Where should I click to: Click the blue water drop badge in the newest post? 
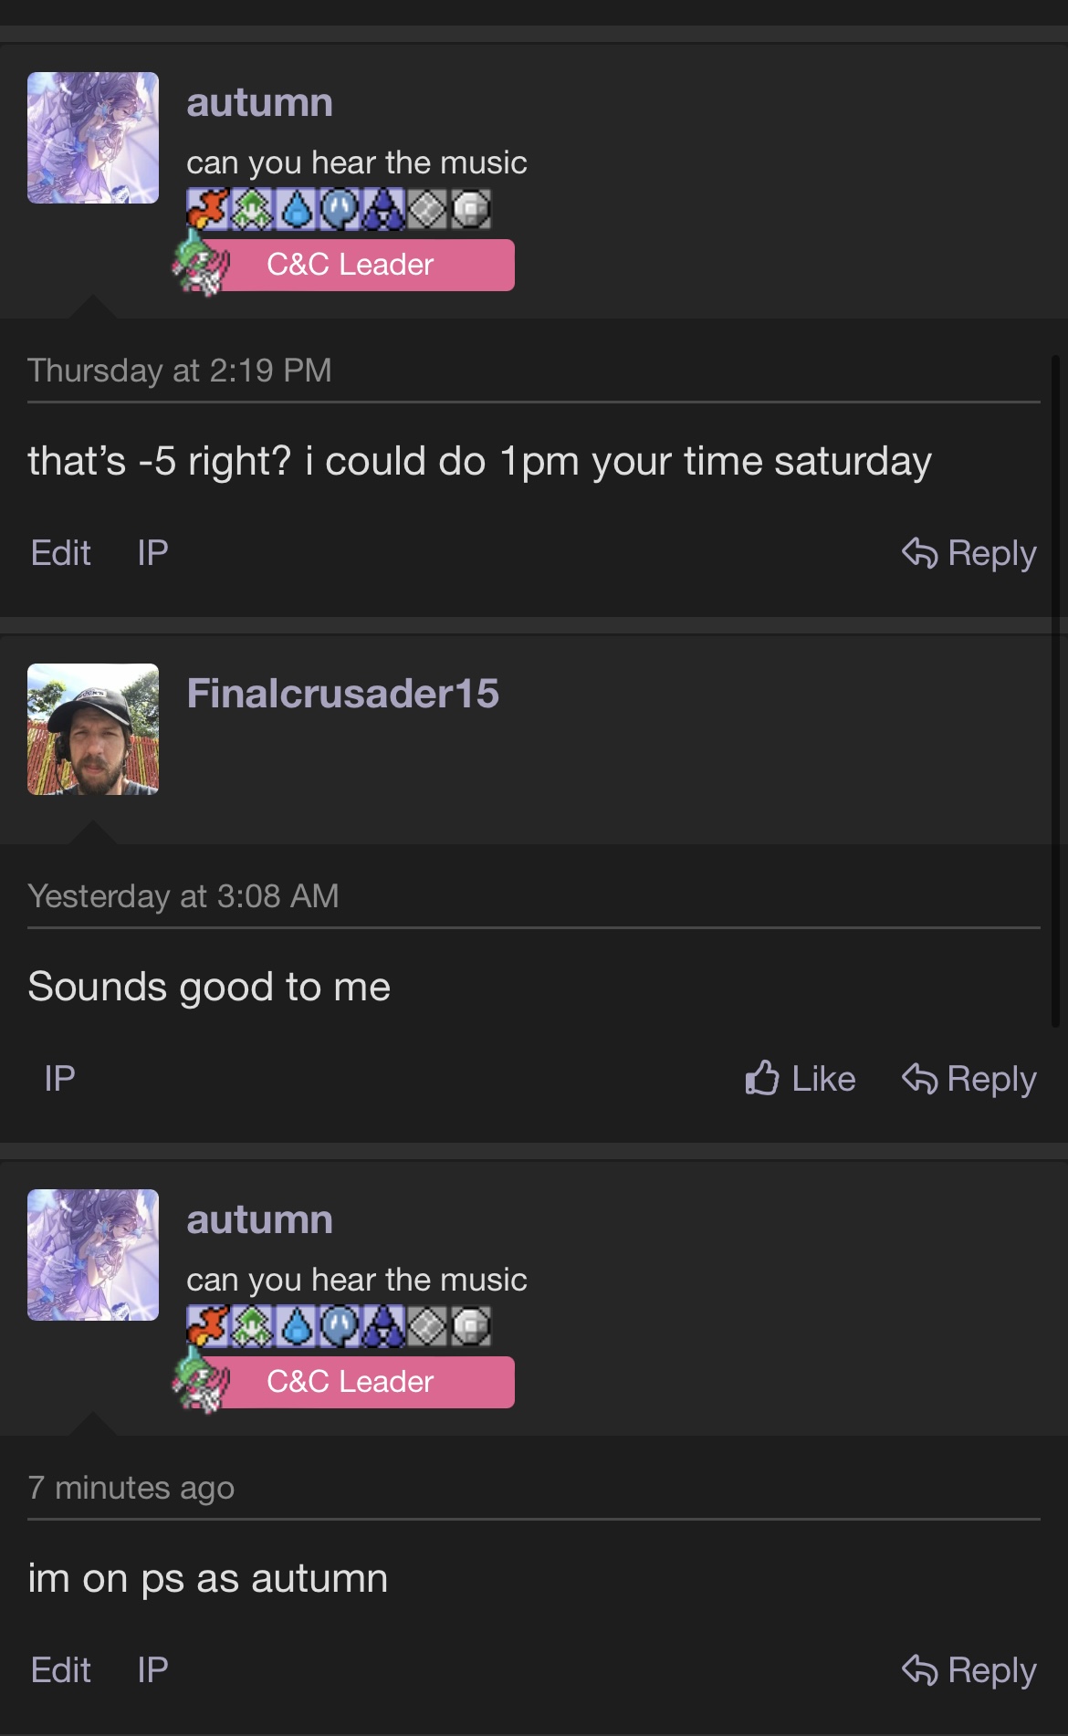coord(296,1326)
